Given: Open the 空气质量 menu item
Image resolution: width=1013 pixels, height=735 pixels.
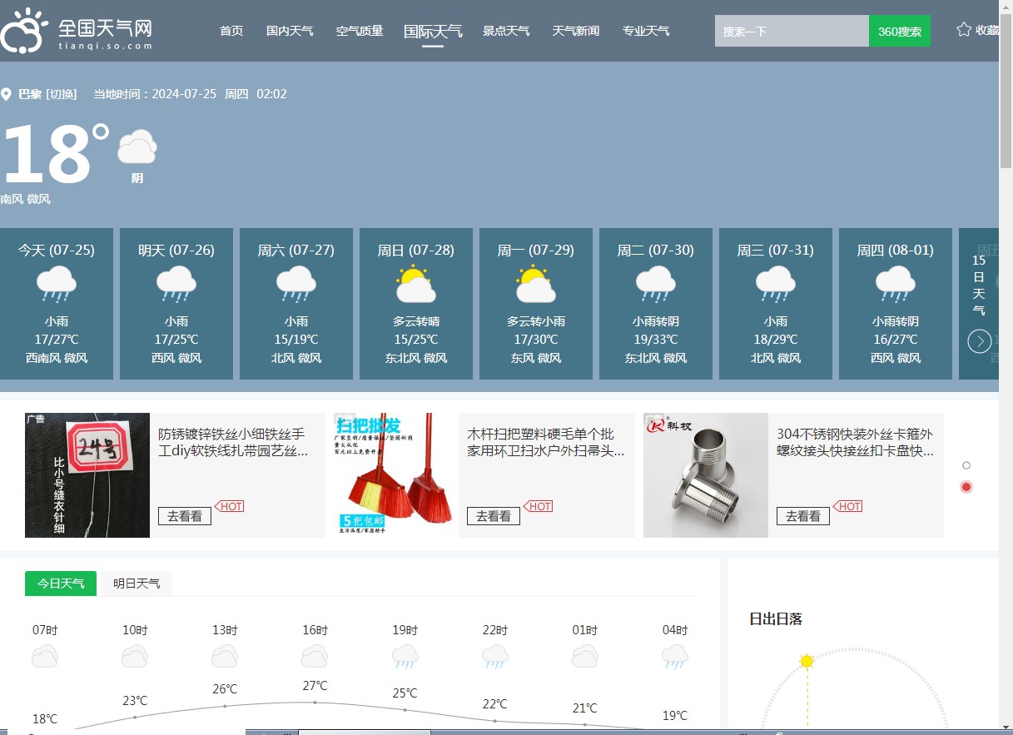Looking at the screenshot, I should (x=360, y=31).
